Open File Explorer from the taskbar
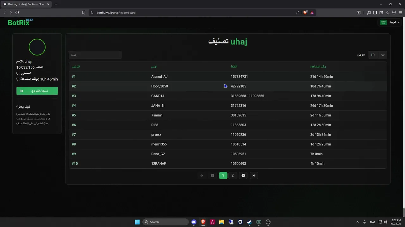Screen dimensions: 405x227 click(x=221, y=222)
